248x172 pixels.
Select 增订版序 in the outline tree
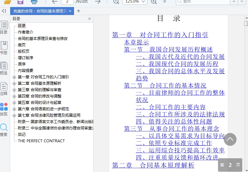pos(26,58)
